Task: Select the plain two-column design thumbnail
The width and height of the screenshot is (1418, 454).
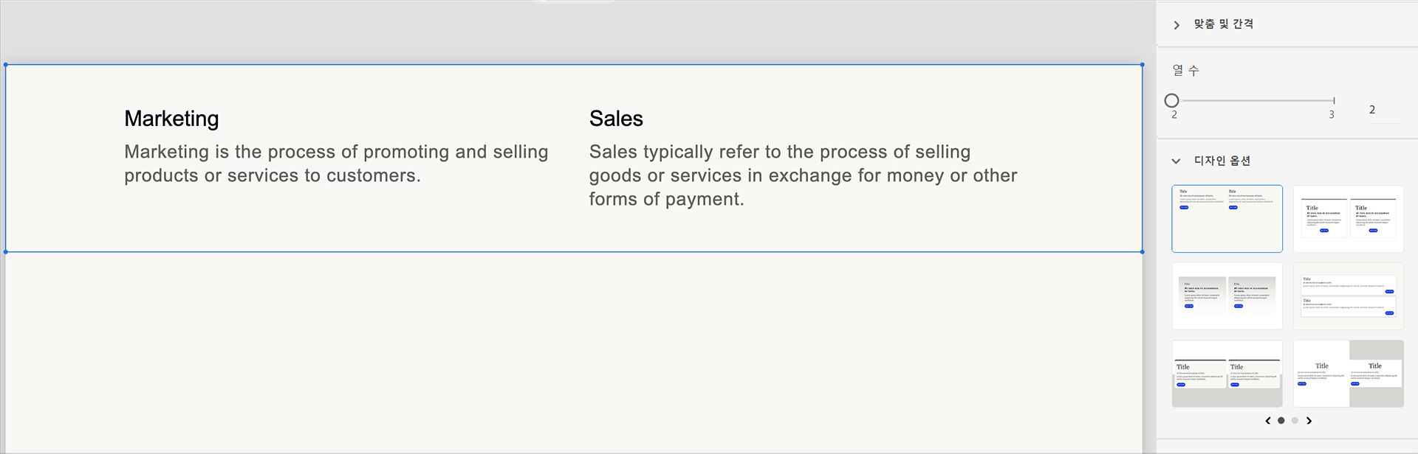Action: point(1227,218)
